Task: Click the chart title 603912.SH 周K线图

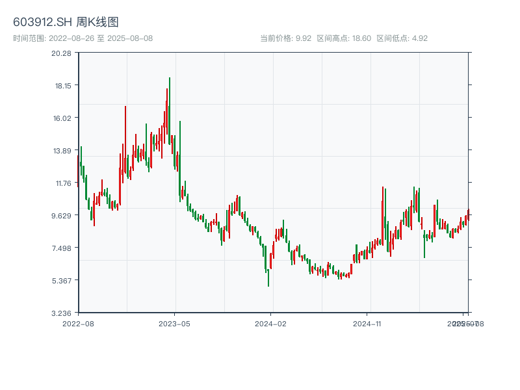Action: tap(66, 23)
